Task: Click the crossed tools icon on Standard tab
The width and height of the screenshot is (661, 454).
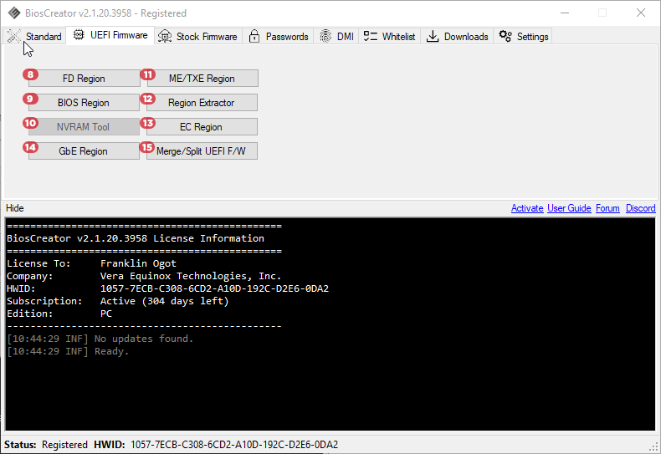Action: (x=14, y=36)
